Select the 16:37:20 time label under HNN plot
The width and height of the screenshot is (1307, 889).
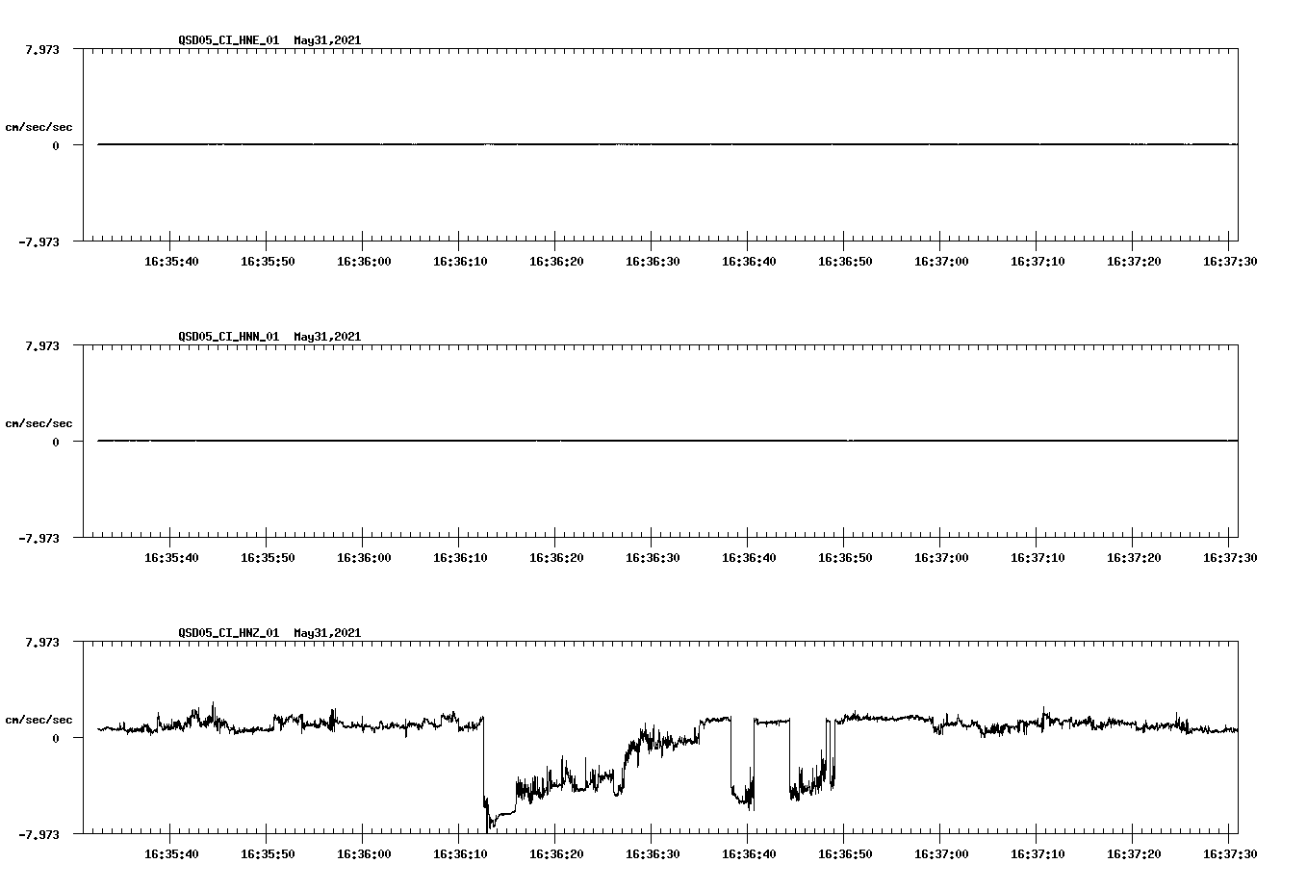pyautogui.click(x=1134, y=558)
